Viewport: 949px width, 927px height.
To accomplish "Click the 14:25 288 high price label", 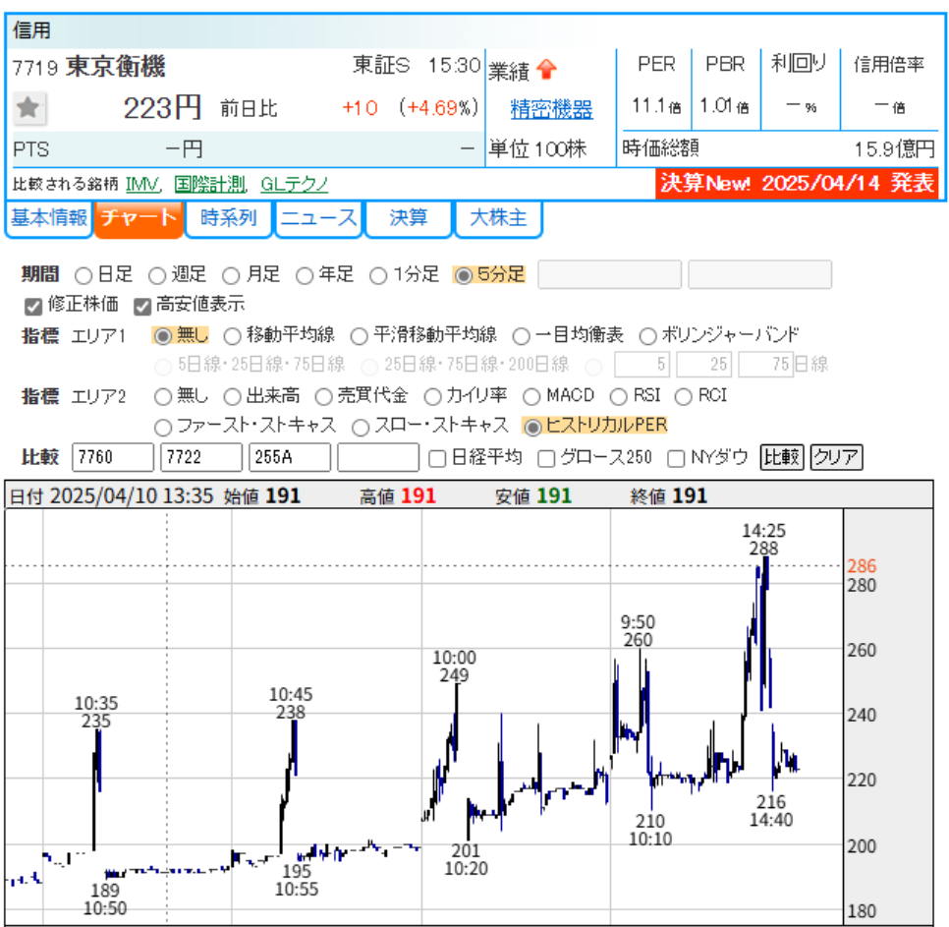I will 763,540.
